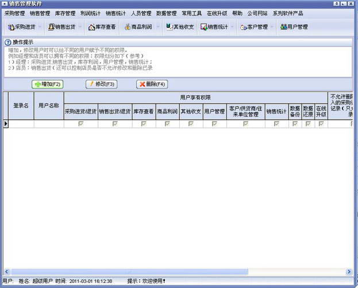The image size is (358, 288).
Task: Open 库存查看 inventory view from toolbar
Action: [x=102, y=26]
